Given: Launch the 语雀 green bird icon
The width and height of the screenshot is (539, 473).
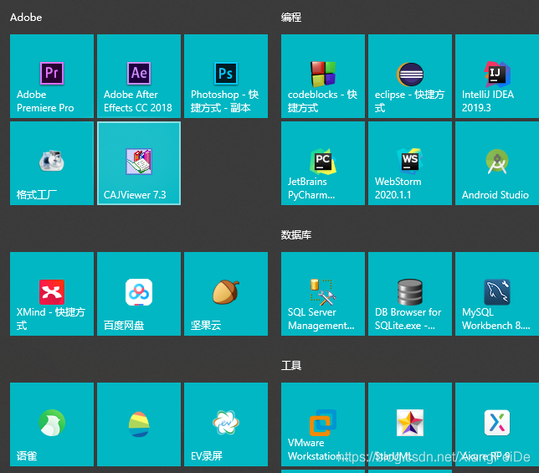Looking at the screenshot, I should [52, 423].
